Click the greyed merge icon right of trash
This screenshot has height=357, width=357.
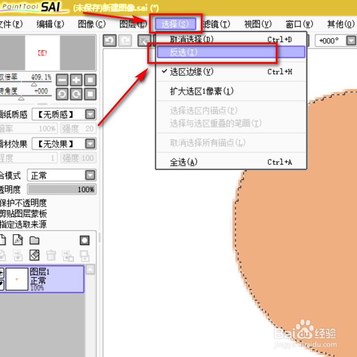click(x=68, y=255)
